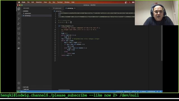Image resolution: width=179 pixels, height=101 pixels.
Task: Open the Testing flask view
Action: pos(19,38)
